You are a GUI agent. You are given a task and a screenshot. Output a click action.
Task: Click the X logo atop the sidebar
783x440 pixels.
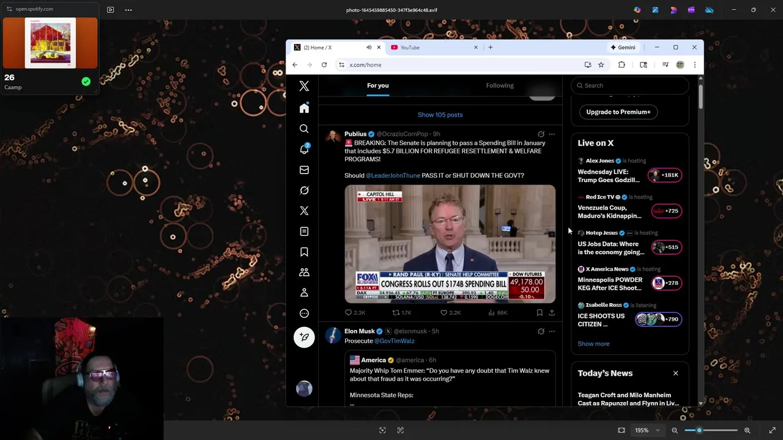tap(304, 86)
